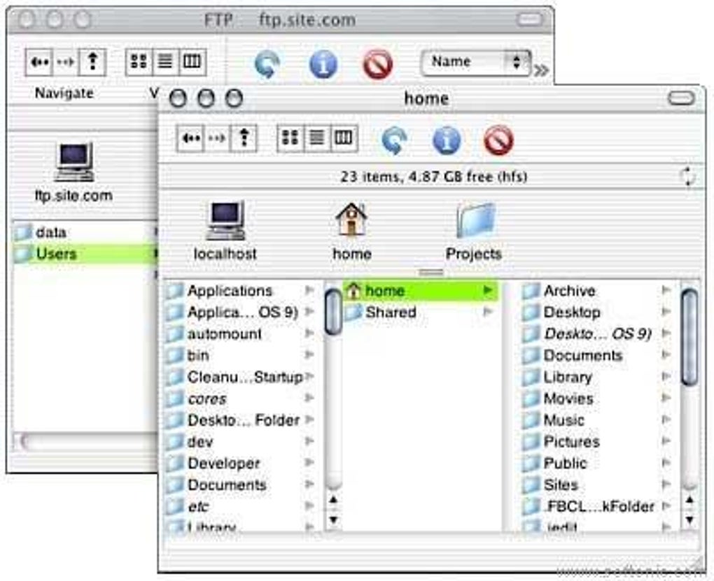The image size is (714, 581).
Task: Select the Pictures folder row
Action: 597,442
